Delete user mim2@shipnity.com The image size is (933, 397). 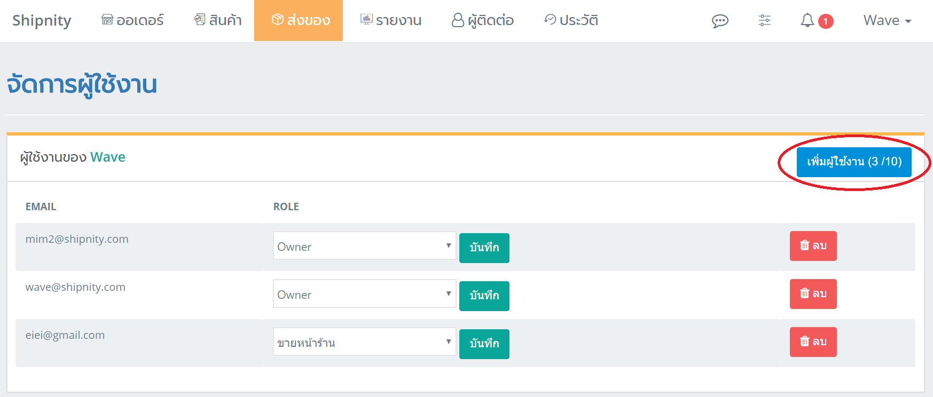[x=813, y=246]
